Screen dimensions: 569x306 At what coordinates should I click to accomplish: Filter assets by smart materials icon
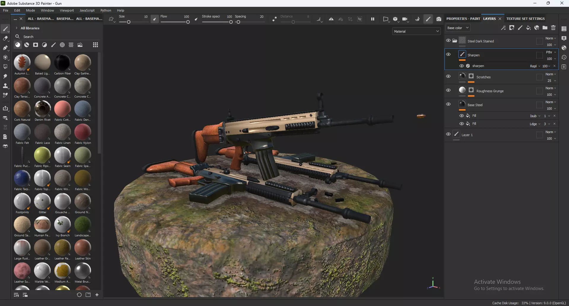coord(27,45)
